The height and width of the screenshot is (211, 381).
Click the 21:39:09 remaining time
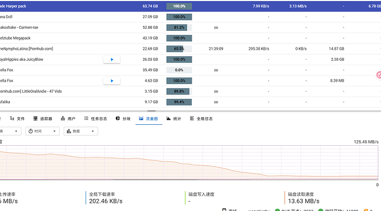click(x=216, y=49)
